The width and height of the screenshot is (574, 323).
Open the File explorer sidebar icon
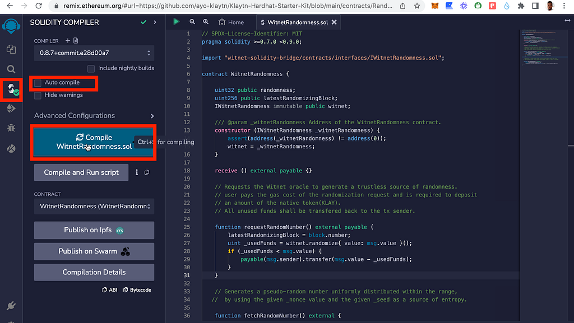11,49
